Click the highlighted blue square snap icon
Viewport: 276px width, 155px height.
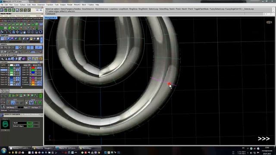point(17,47)
